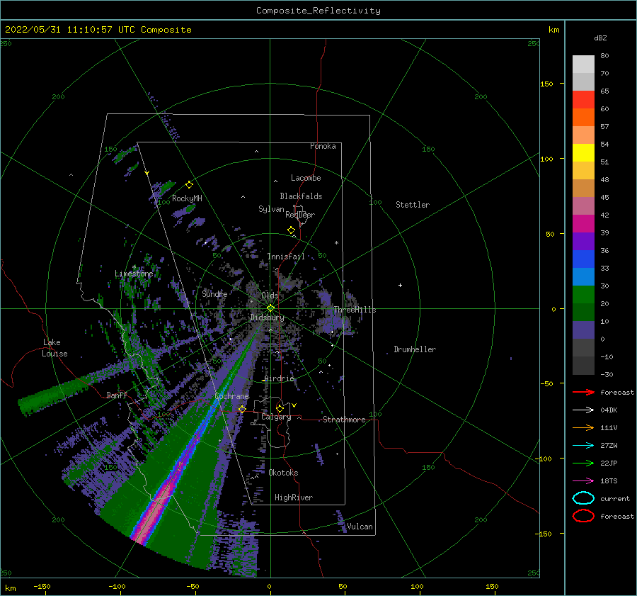Viewport: 637px width, 596px height.
Task: Click the Banff town label
Action: point(117,395)
